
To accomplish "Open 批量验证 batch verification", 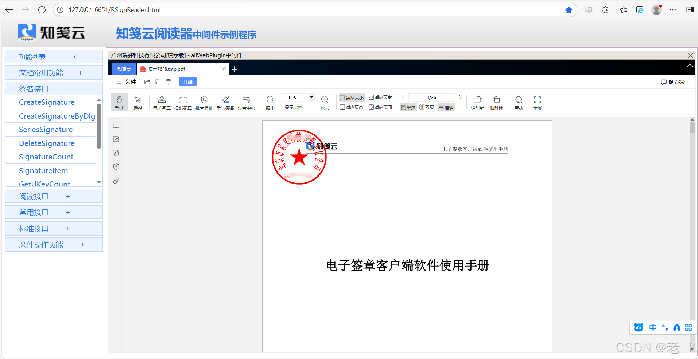I will pyautogui.click(x=204, y=102).
